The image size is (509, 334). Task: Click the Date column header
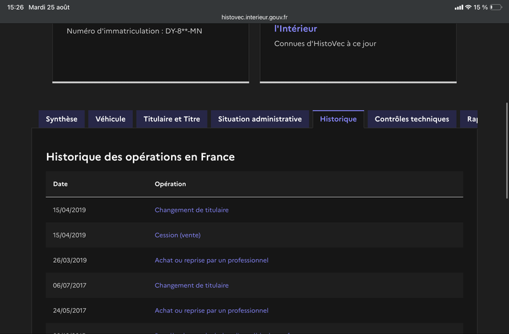point(60,184)
